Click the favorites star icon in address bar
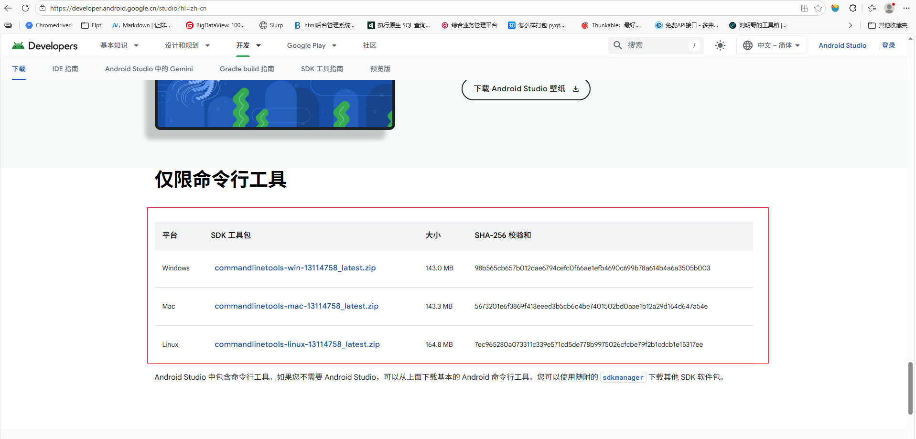The image size is (916, 439). 818,8
